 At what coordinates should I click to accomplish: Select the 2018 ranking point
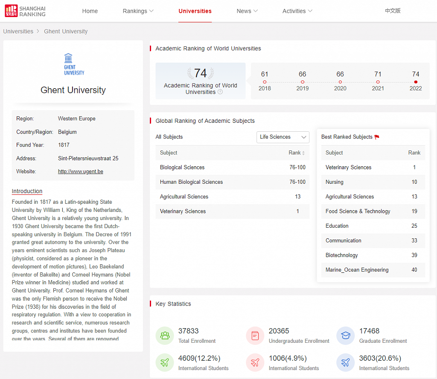coord(265,82)
